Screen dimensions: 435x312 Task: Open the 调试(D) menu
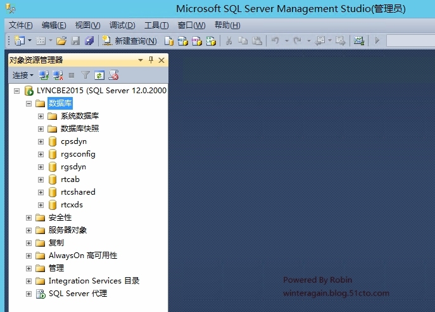click(122, 25)
